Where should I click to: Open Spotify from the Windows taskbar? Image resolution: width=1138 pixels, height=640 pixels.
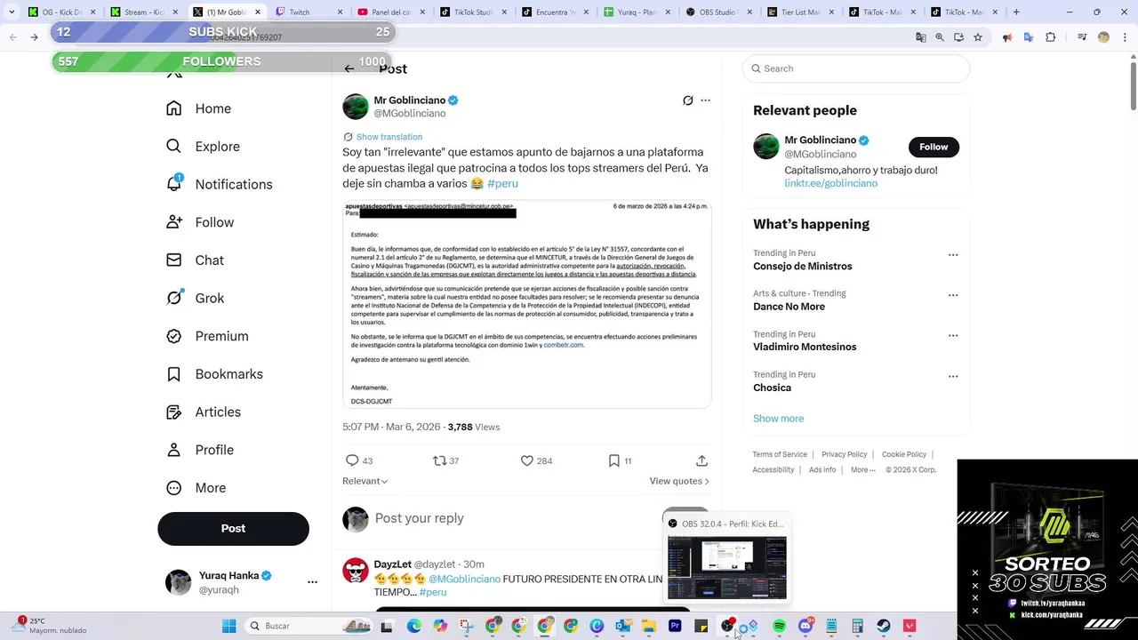(x=779, y=626)
